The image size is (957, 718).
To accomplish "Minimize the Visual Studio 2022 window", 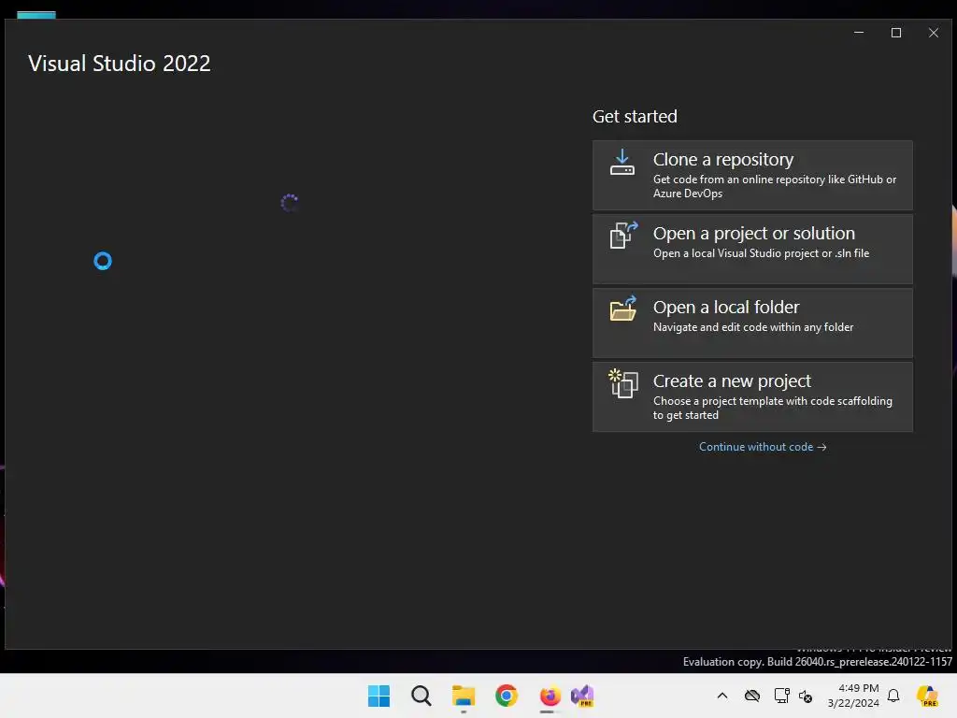I will tap(859, 33).
